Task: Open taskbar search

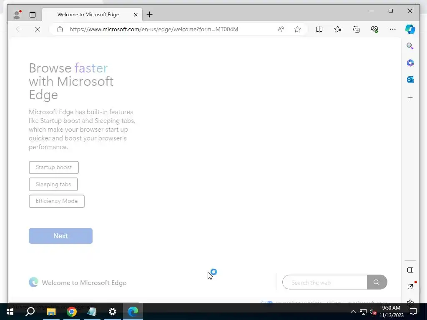Action: click(30, 312)
